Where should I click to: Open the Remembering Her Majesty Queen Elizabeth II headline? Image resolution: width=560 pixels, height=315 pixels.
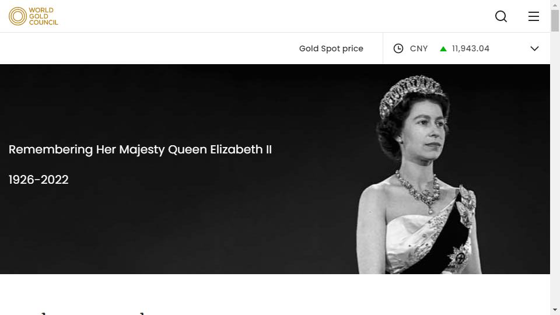click(x=140, y=150)
